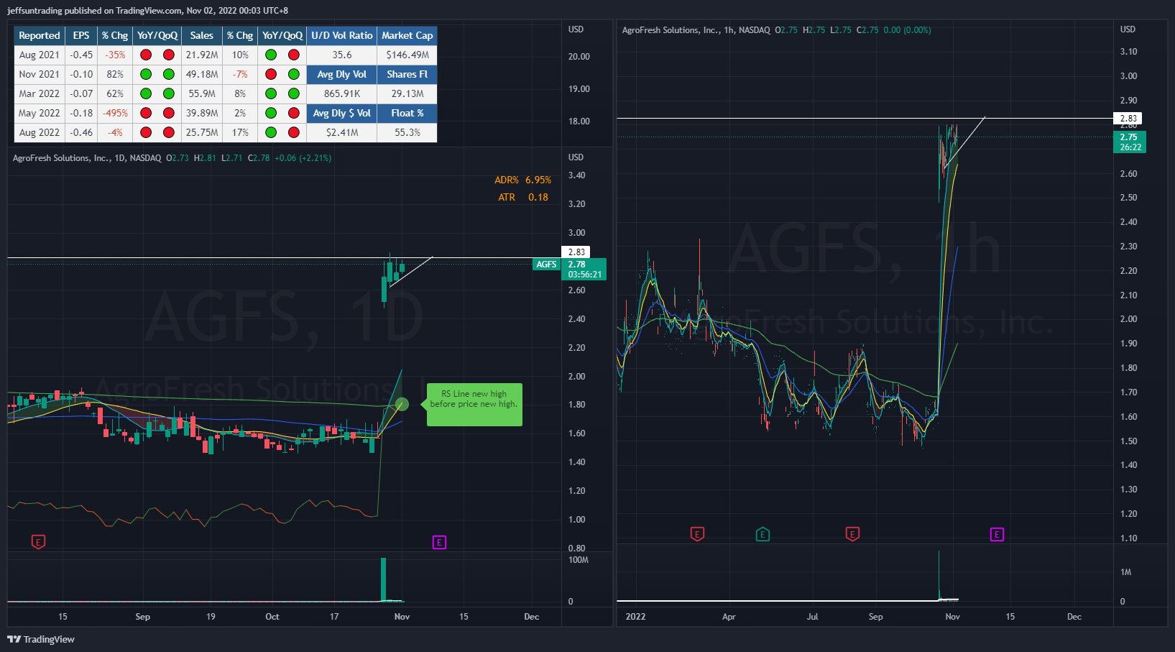Click the 'ADR% 6.95%' readout
The width and height of the screenshot is (1175, 652).
point(522,180)
